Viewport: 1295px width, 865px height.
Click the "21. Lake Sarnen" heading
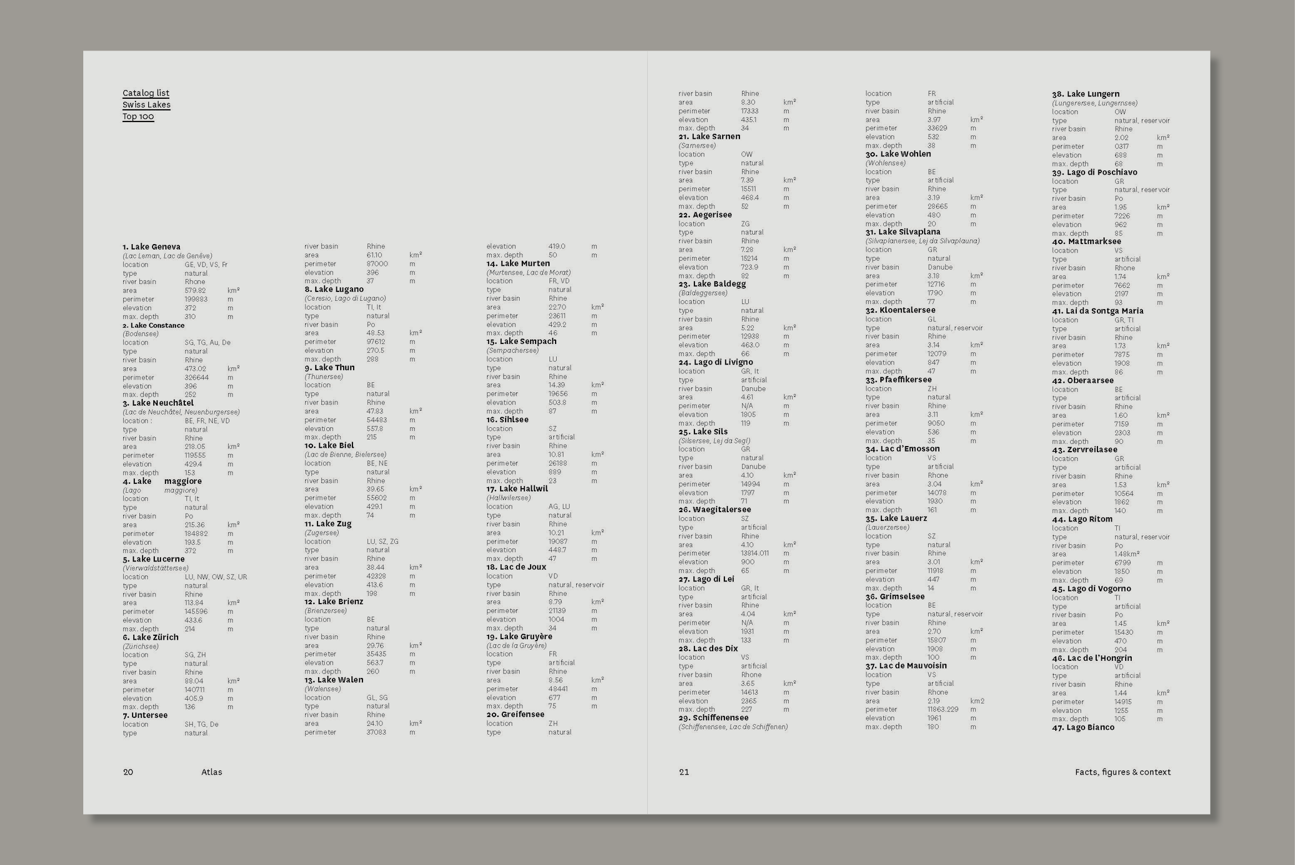709,137
